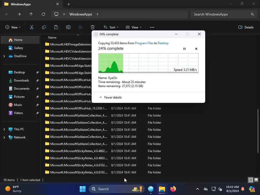Image resolution: width=260 pixels, height=195 pixels.
Task: Open the weather widget showing 84°F Sunny
Action: (14, 189)
